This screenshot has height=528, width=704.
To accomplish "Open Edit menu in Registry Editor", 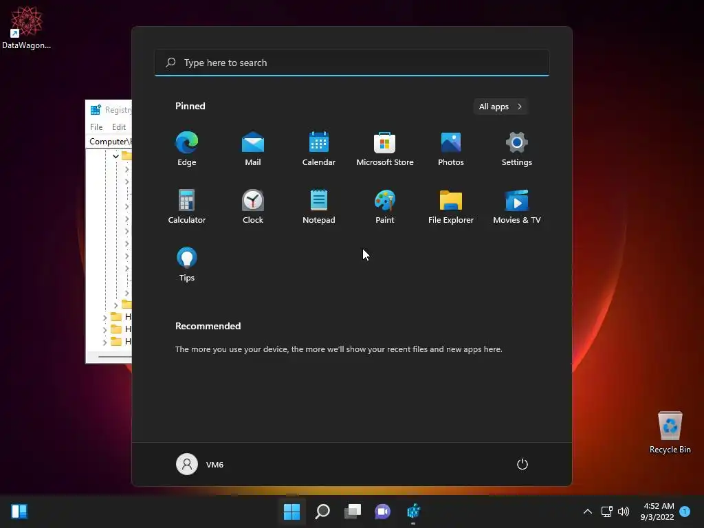I will (118, 127).
